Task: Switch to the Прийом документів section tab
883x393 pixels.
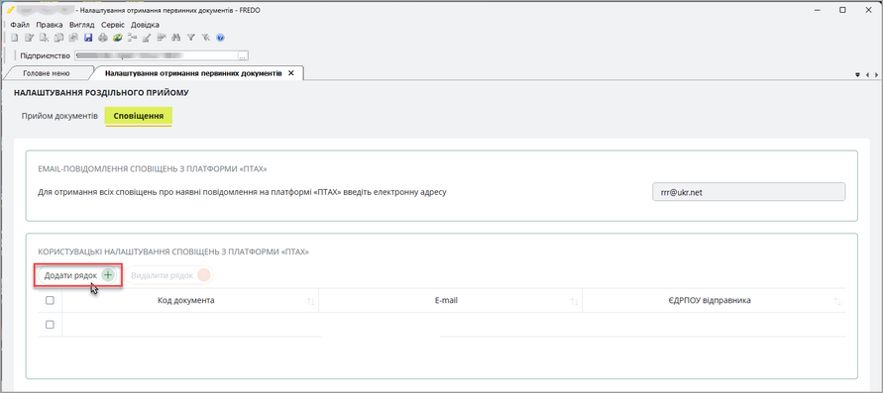Action: pos(59,116)
